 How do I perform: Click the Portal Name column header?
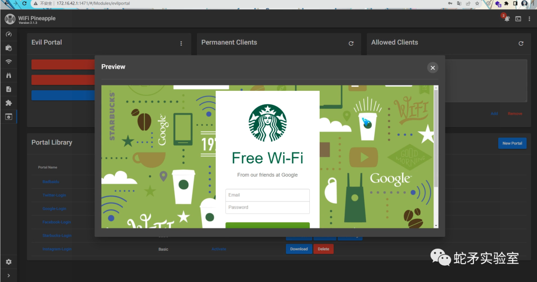tap(48, 167)
